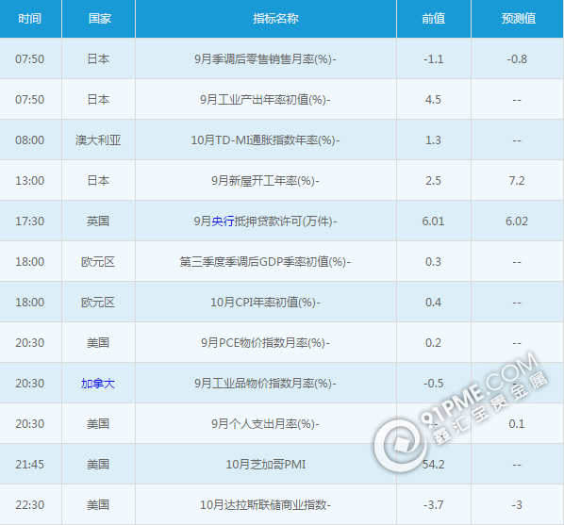Click the 6.02 forecast value
This screenshot has width=564, height=525.
pyautogui.click(x=517, y=221)
